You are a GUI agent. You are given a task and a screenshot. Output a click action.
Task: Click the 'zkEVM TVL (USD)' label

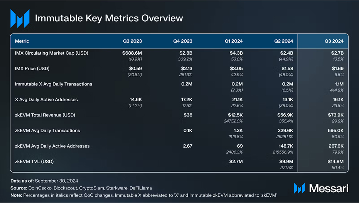[x=34, y=162]
